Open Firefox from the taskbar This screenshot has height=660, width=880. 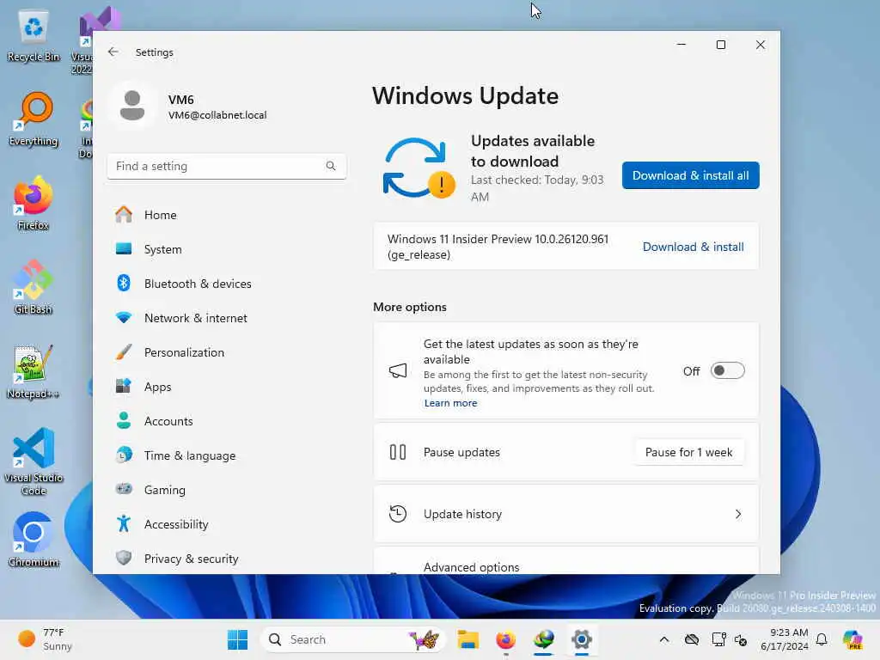pos(505,639)
